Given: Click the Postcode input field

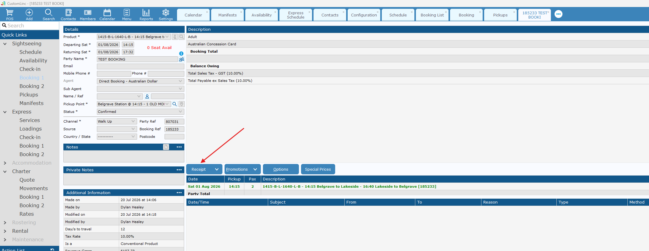Looking at the screenshot, I should coord(174,137).
